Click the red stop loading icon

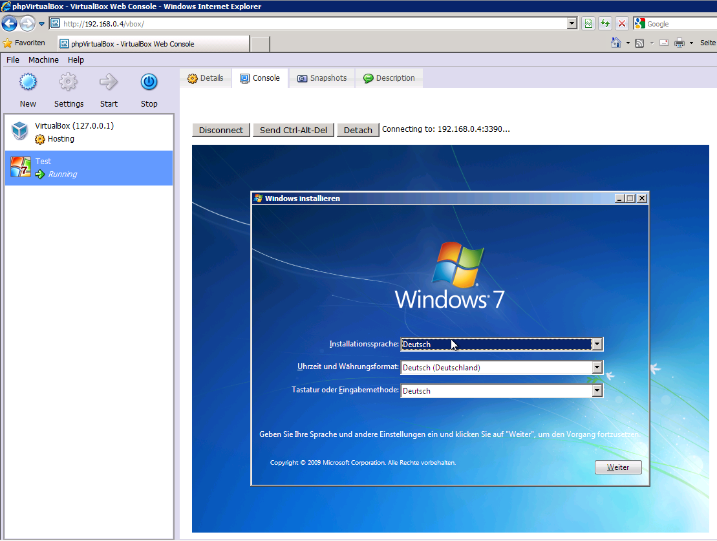(x=621, y=24)
